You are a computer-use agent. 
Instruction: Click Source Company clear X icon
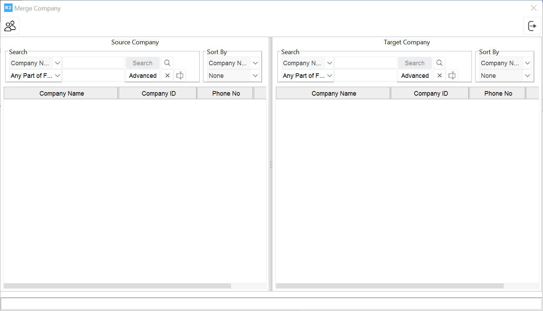(x=168, y=75)
